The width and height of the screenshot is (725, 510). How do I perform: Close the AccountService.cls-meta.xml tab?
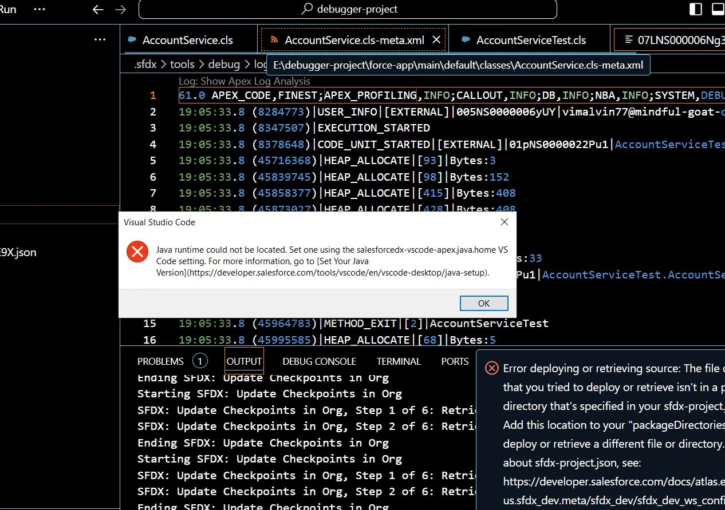point(436,39)
